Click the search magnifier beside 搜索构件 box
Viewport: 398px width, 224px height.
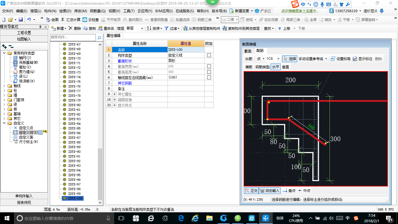coord(99,38)
